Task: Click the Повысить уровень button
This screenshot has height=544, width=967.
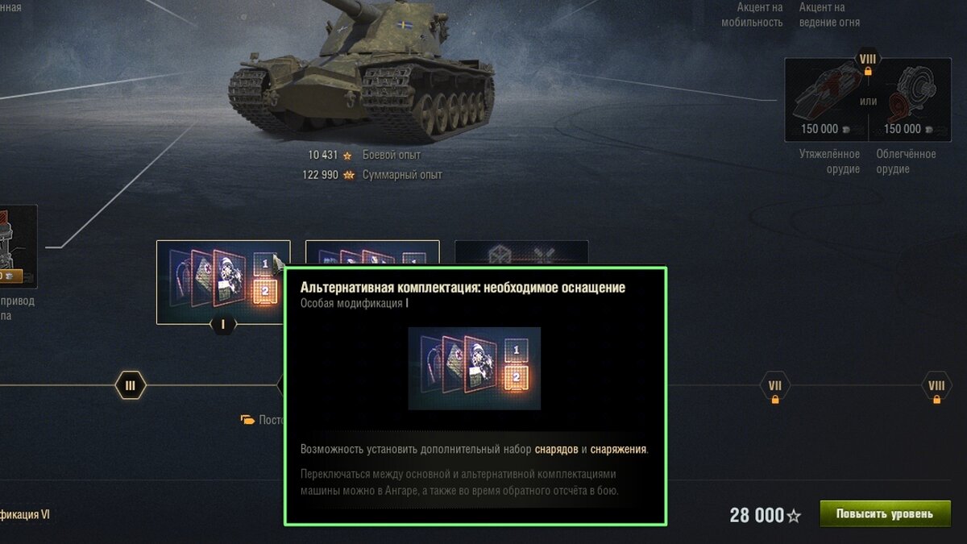Action: (885, 514)
